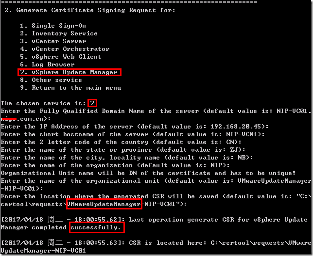This screenshot has width=313, height=256.
Task: Click Return to the main menu
Action: click(70, 88)
